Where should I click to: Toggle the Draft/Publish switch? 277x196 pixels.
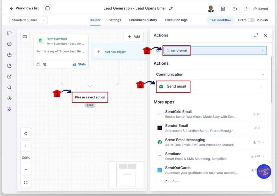pos(251,20)
